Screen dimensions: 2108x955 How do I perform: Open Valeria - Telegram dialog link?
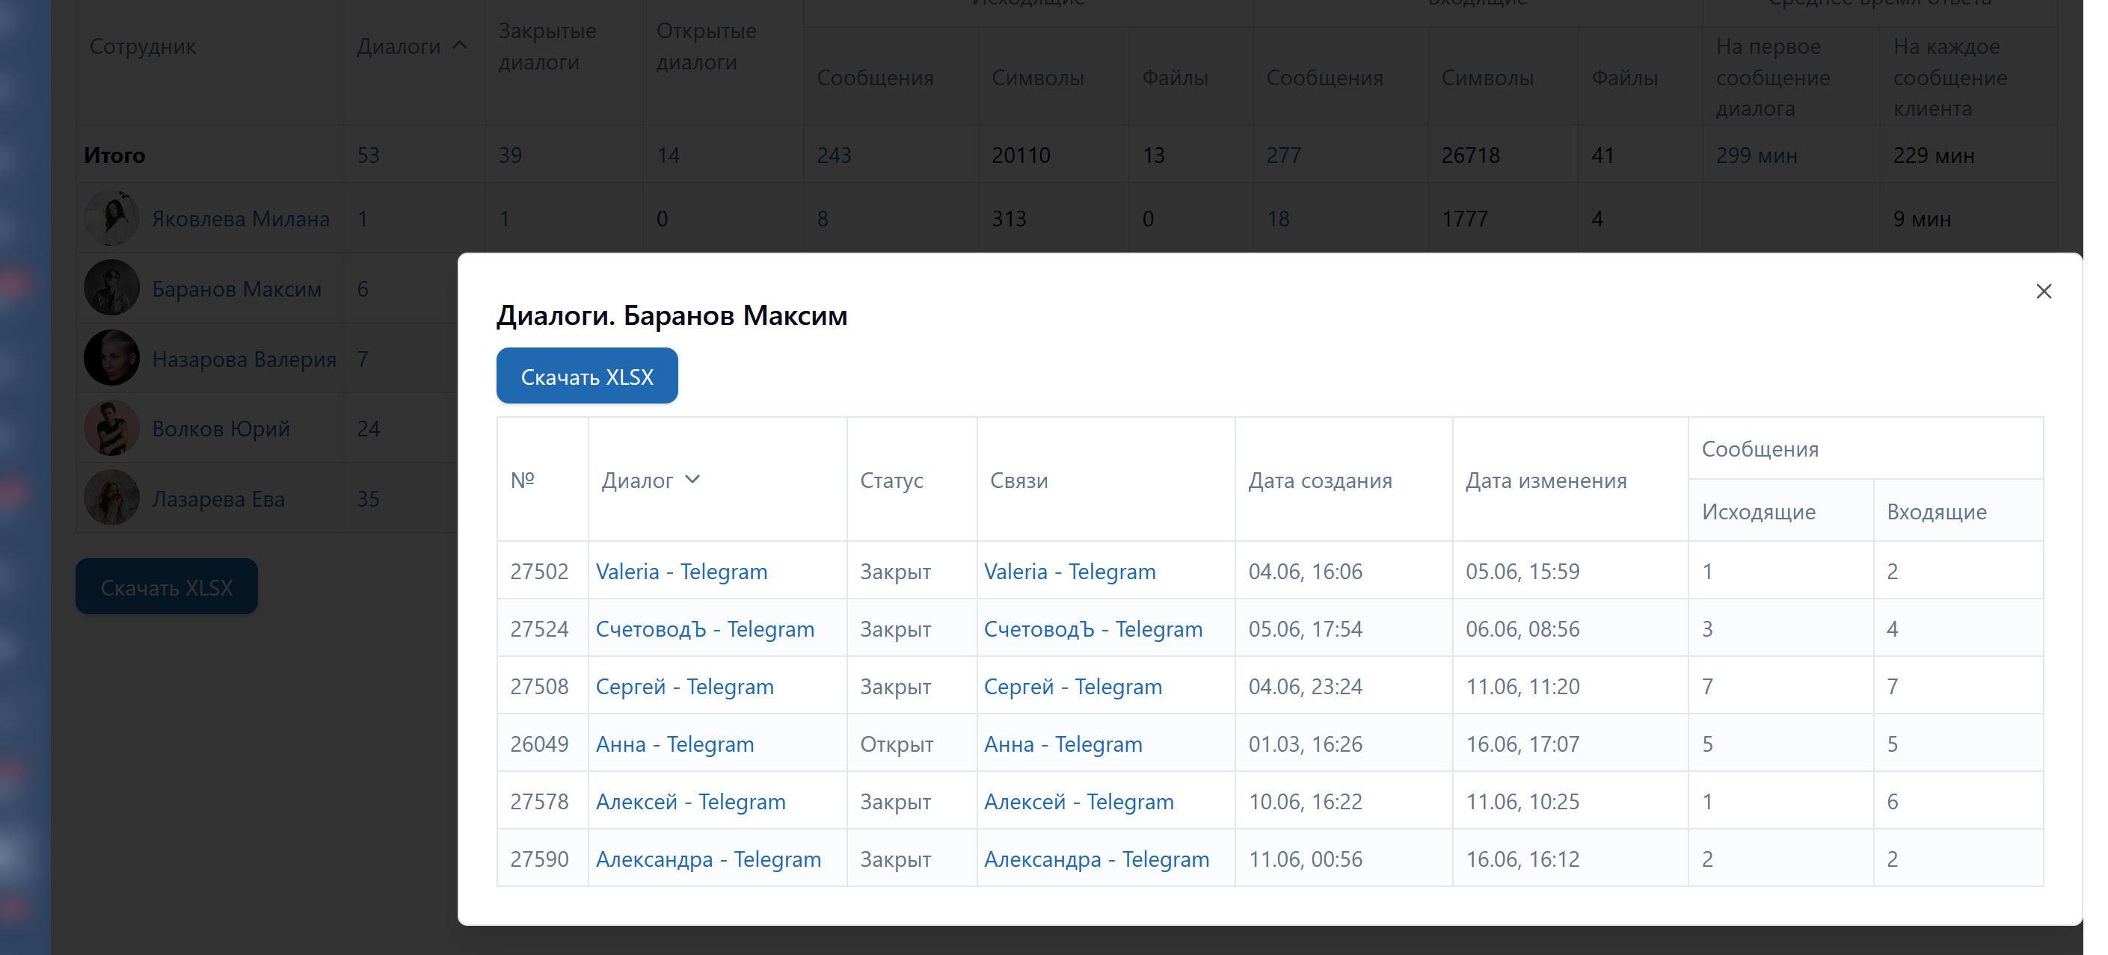(680, 572)
